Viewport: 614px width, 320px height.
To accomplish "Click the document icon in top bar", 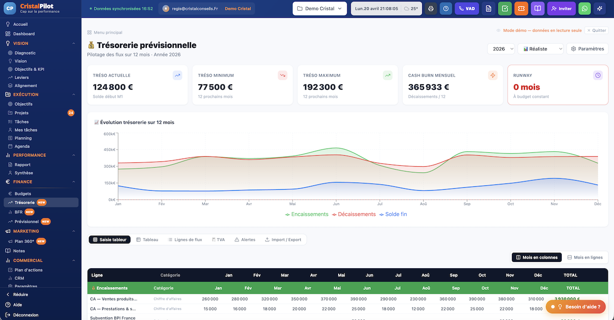I will (488, 9).
